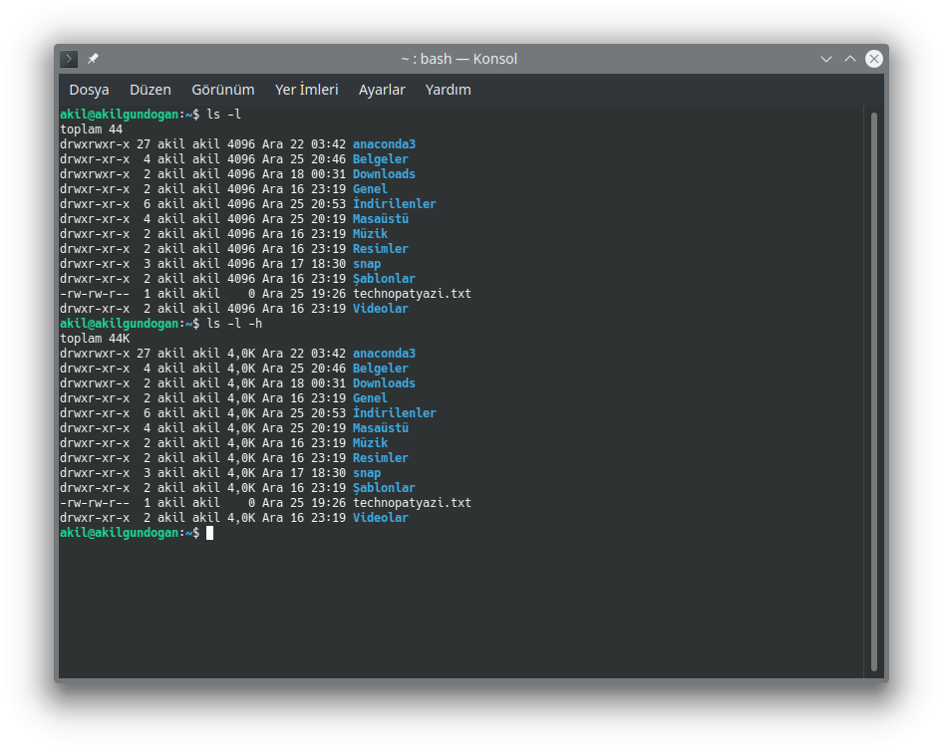Open the Yer İmleri menu
Image resolution: width=943 pixels, height=750 pixels.
(x=307, y=90)
